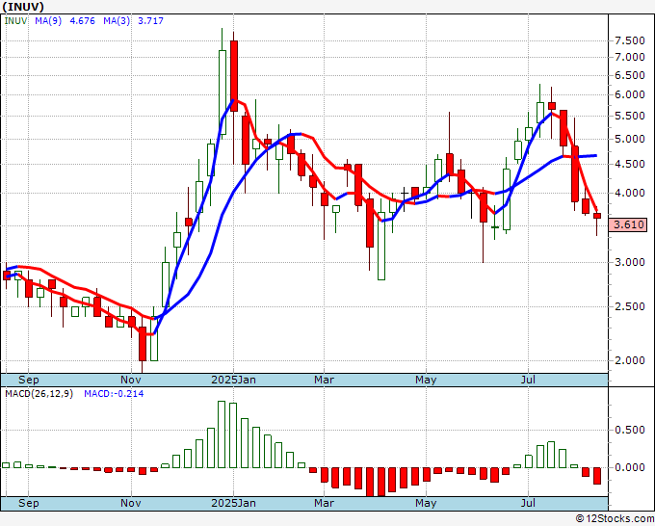This screenshot has width=655, height=526.
Task: Click the May label on MACD time axis
Action: coord(426,503)
